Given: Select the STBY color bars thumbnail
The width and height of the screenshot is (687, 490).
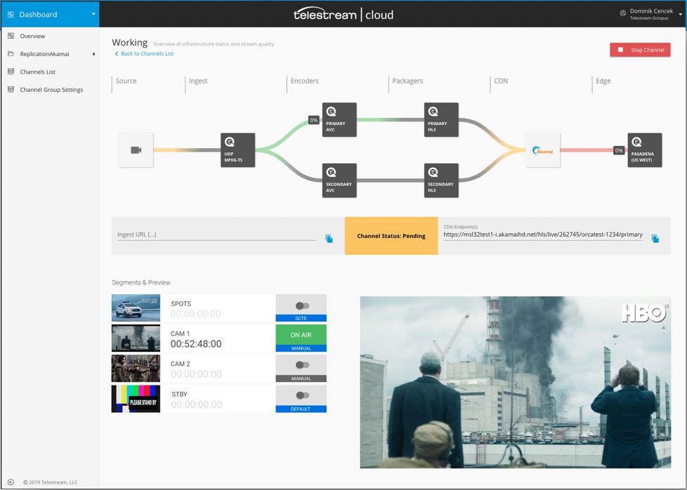Looking at the screenshot, I should tap(136, 399).
